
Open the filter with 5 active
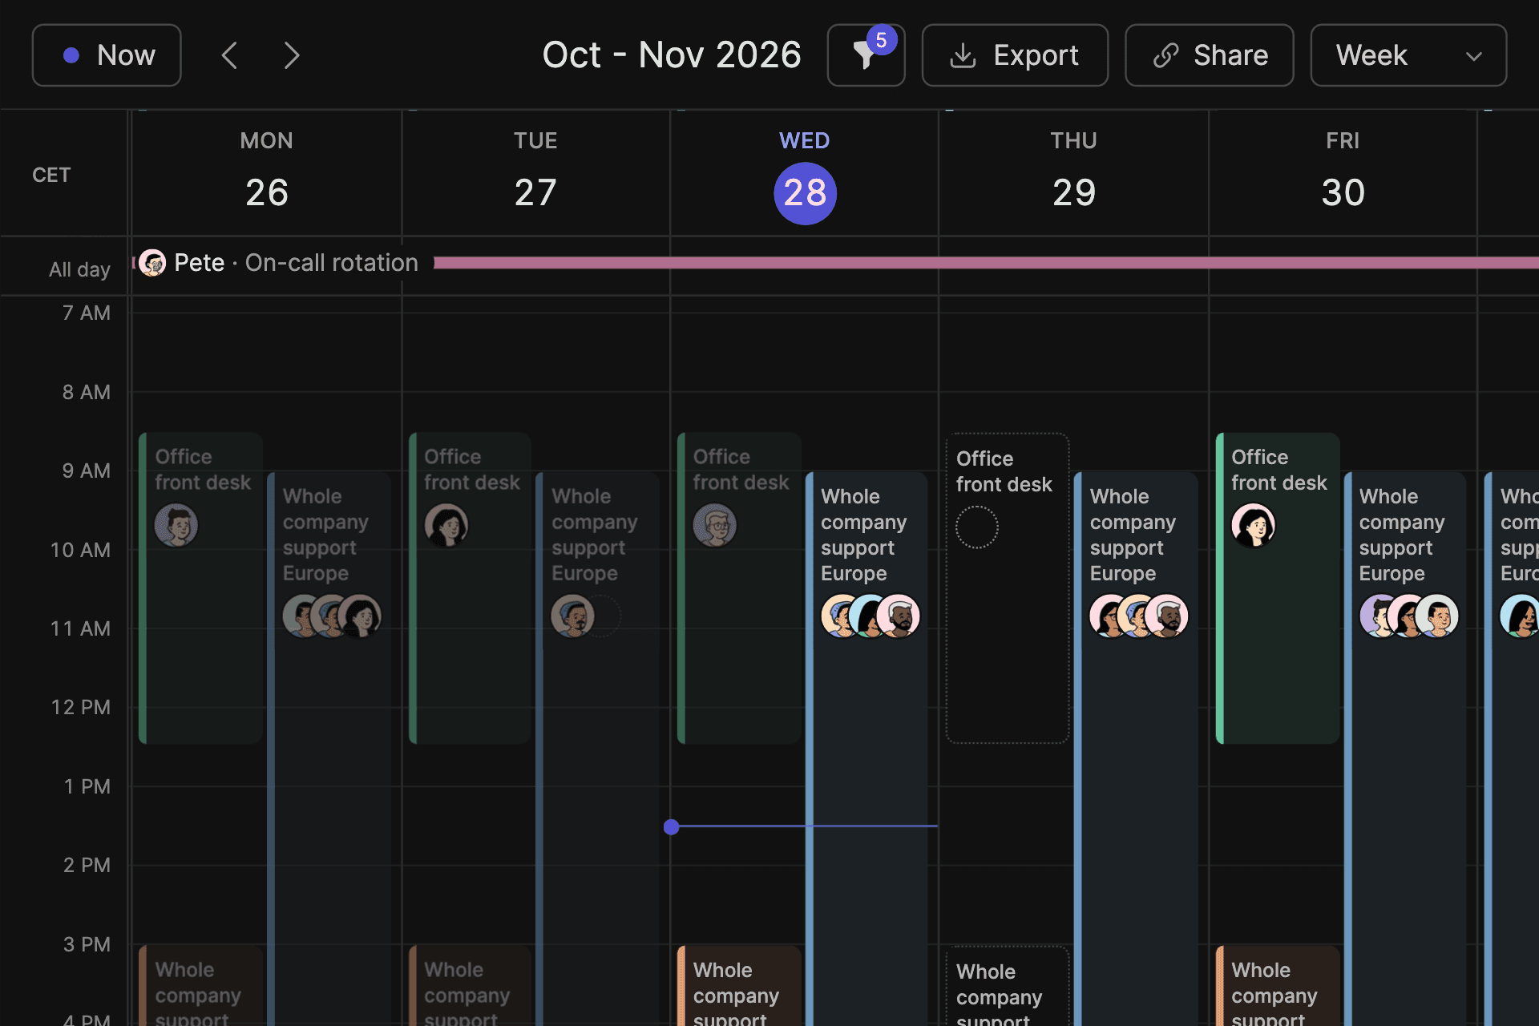pyautogui.click(x=866, y=55)
